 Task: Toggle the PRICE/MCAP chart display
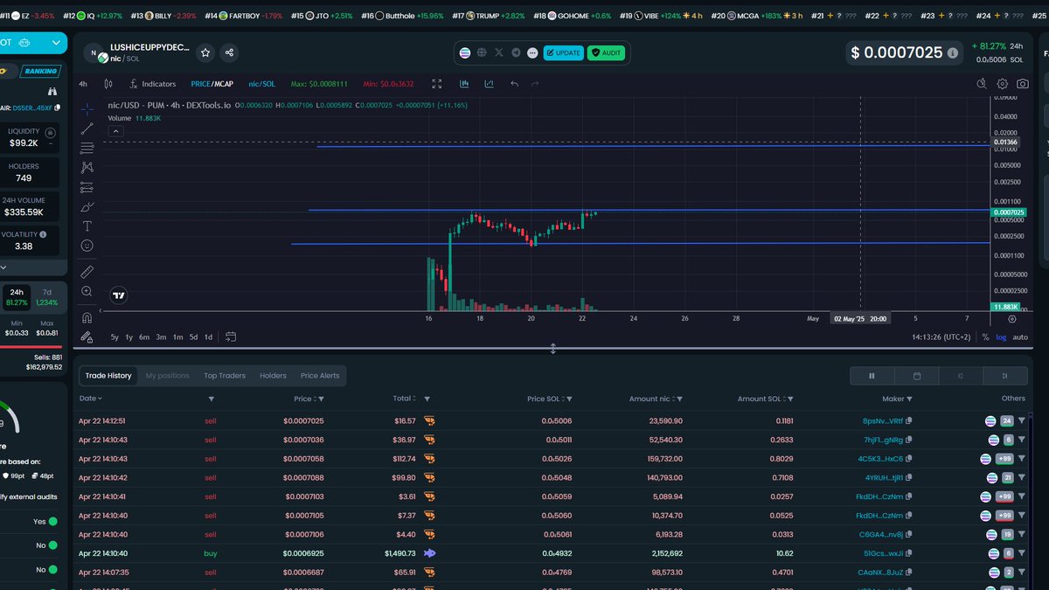coord(212,84)
